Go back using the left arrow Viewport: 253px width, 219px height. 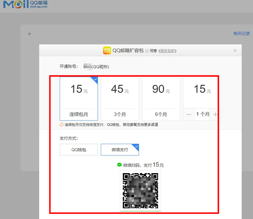(x=30, y=34)
